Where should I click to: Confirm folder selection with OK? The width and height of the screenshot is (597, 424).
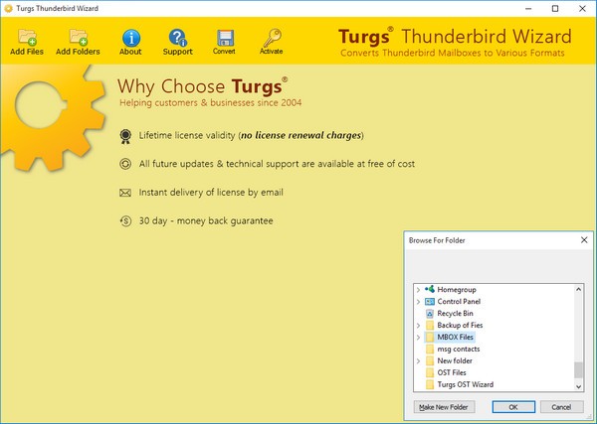pyautogui.click(x=512, y=407)
